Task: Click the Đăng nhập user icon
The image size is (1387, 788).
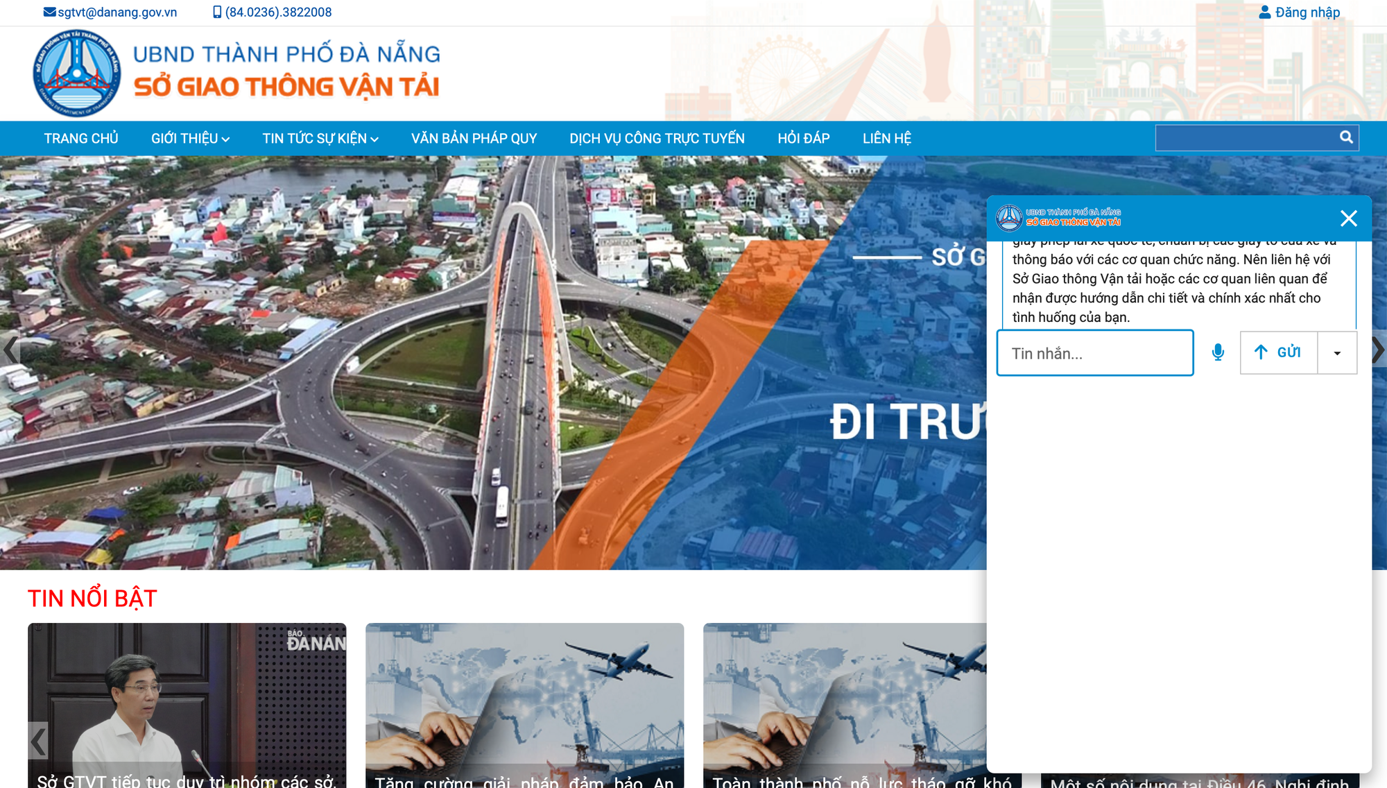Action: coord(1265,12)
